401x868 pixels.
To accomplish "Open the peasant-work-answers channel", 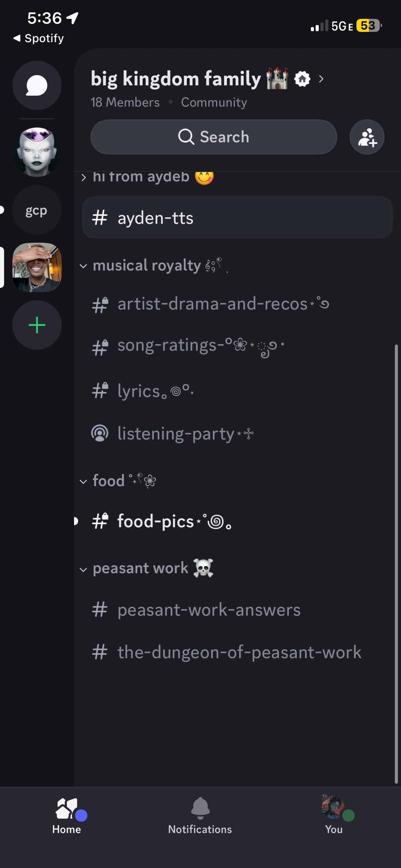I will click(209, 610).
